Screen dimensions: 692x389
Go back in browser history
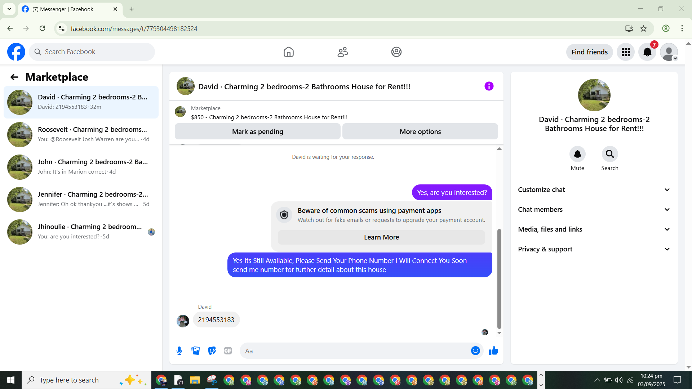click(10, 28)
